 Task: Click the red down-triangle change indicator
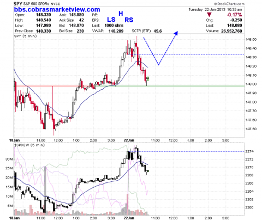pos(209,15)
